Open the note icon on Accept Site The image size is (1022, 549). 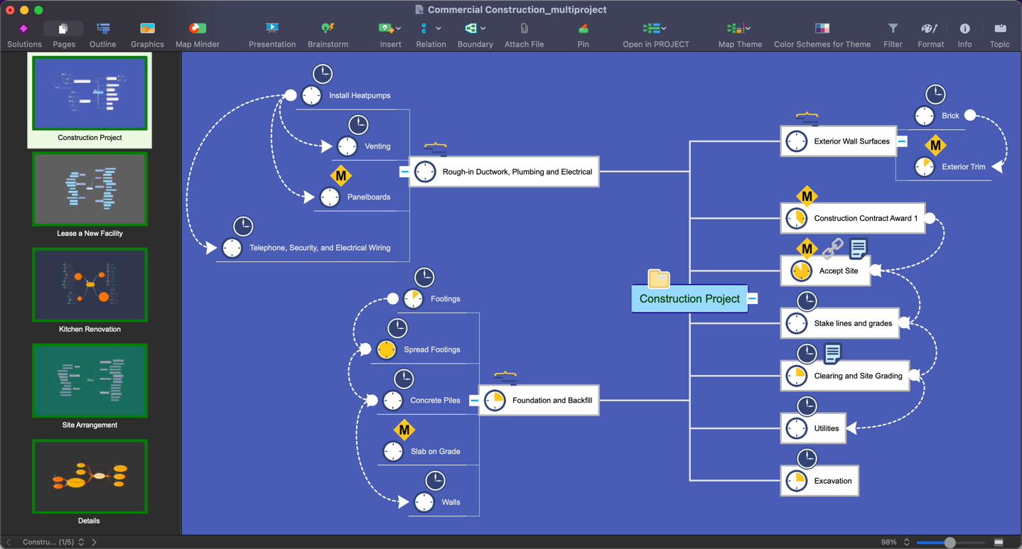pos(858,249)
